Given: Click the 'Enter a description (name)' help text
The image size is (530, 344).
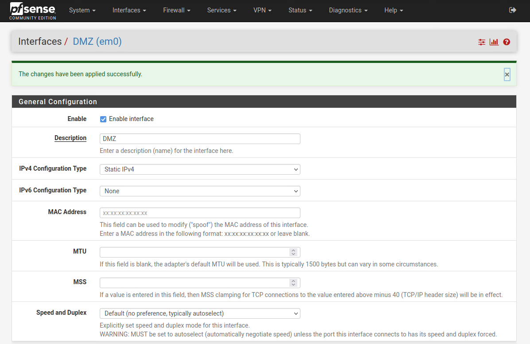Looking at the screenshot, I should tap(166, 151).
